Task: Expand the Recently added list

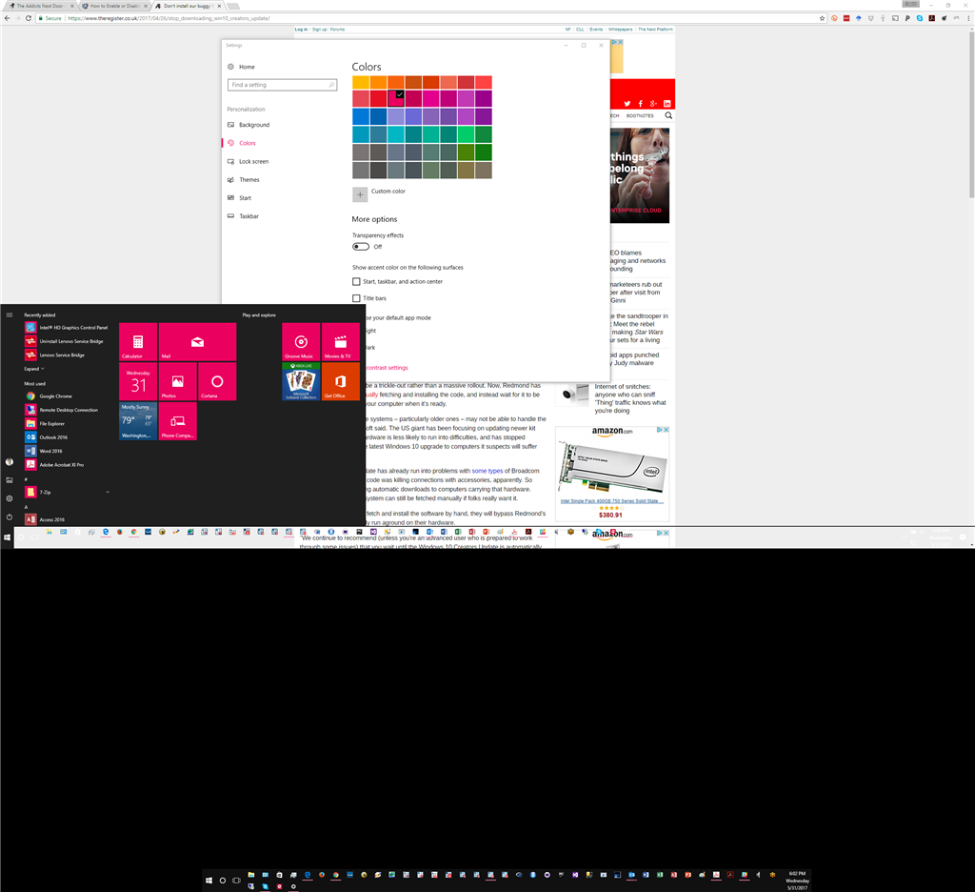Action: (34, 369)
